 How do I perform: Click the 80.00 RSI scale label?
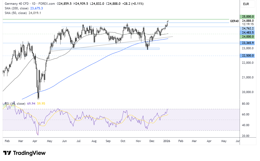click(246, 104)
